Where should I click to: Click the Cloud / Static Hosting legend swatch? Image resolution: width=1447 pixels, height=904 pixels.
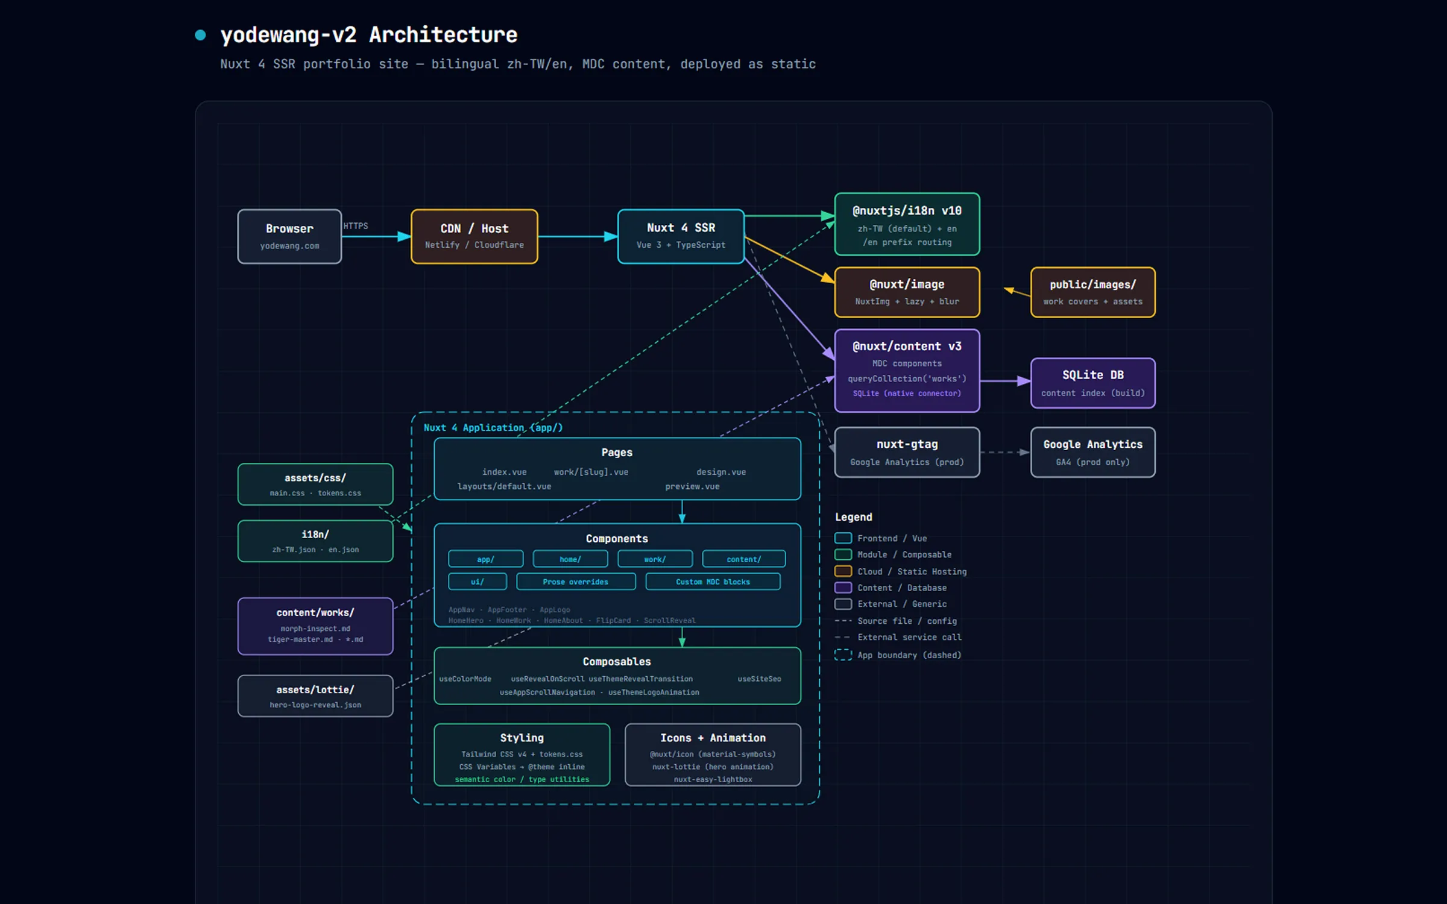pos(843,571)
